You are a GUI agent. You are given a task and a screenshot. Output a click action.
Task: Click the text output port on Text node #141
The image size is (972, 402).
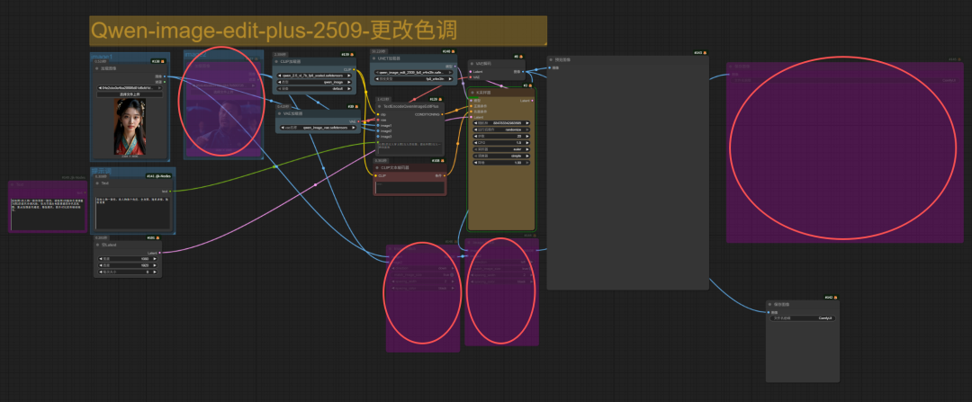click(170, 192)
